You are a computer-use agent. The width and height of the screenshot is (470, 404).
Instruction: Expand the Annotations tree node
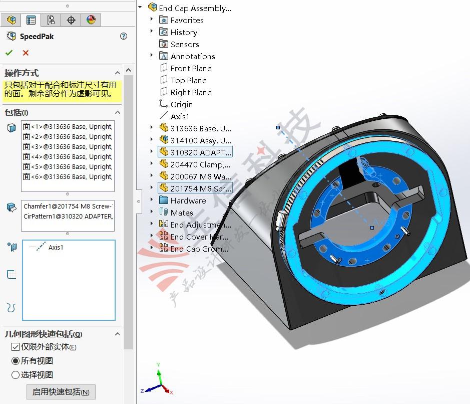click(153, 56)
